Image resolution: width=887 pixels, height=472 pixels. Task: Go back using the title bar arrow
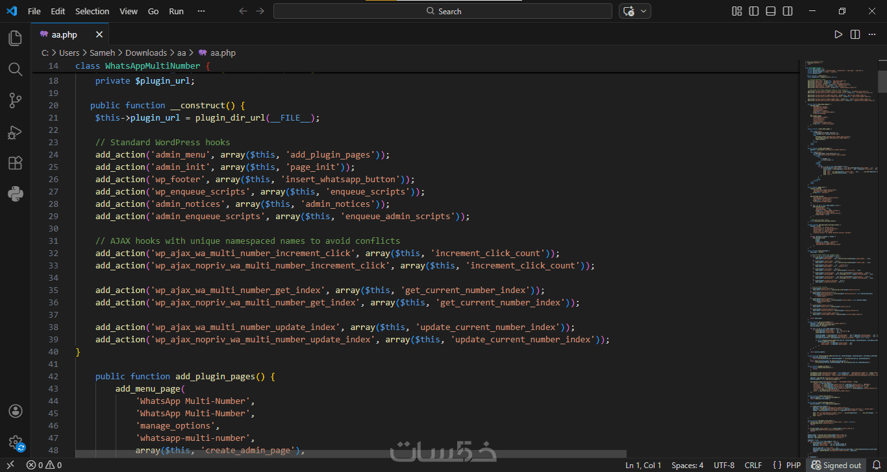[x=244, y=11]
